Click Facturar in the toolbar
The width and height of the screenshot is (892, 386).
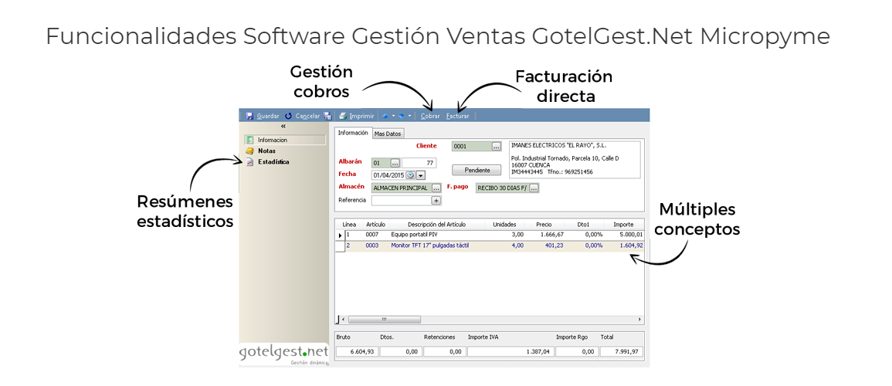[457, 116]
